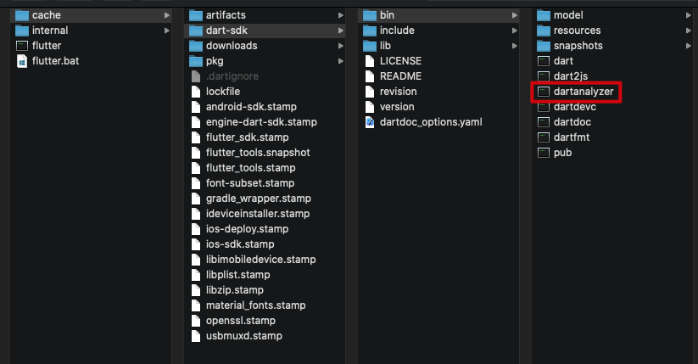
Task: Expand the bin folder arrow
Action: (x=515, y=15)
